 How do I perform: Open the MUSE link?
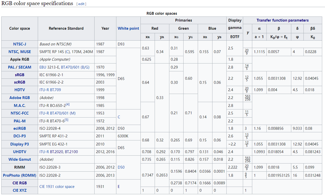pyautogui.click(x=26, y=52)
